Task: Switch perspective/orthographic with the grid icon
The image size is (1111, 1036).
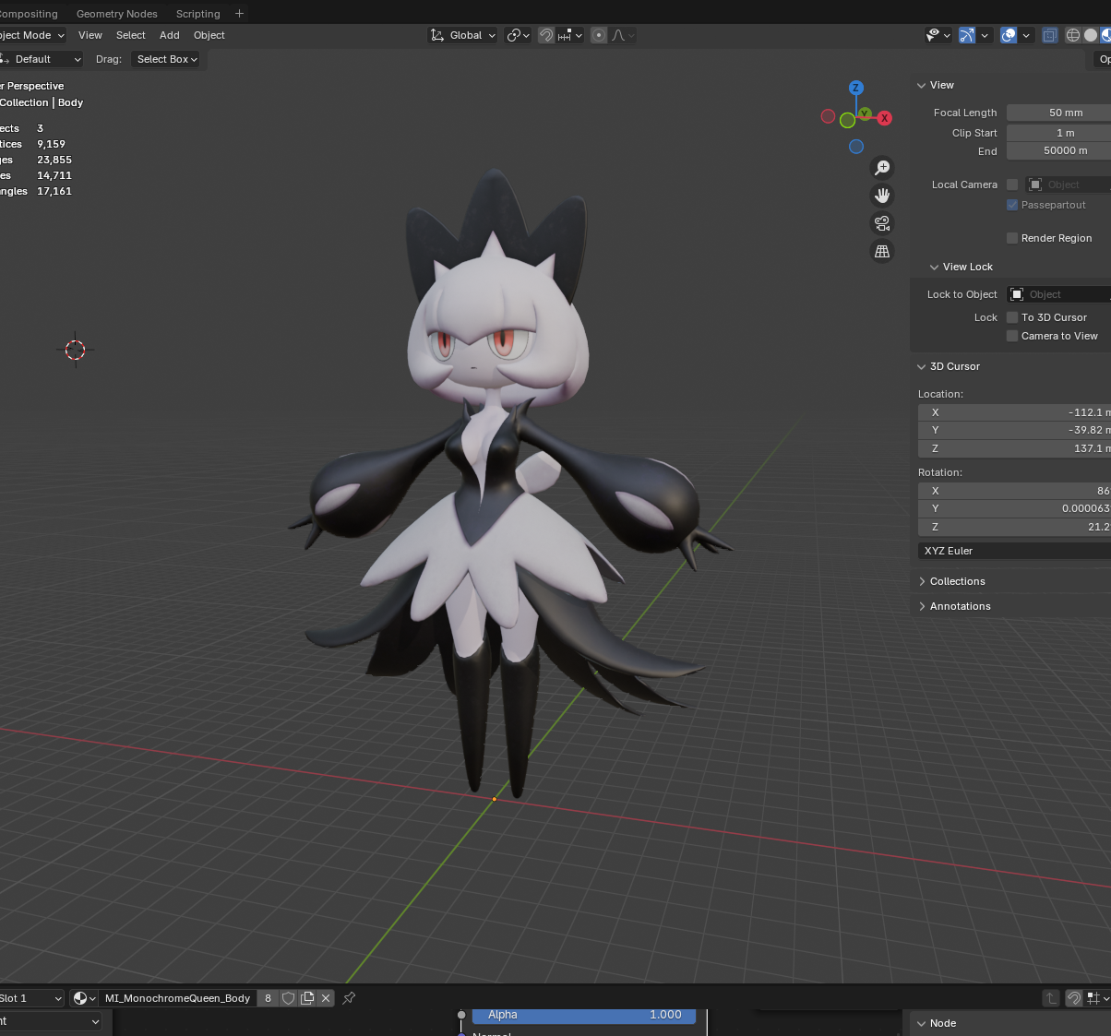Action: 882,251
